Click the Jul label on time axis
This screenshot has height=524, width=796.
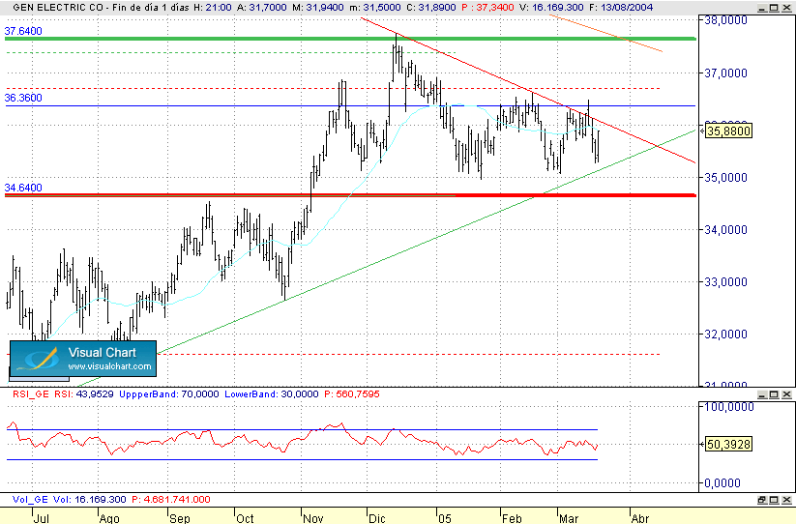point(42,518)
